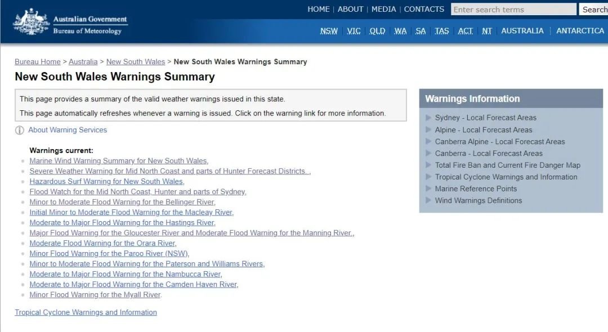Click the New South Wales Warnings Summary heading
Viewport: 608px width, 332px height.
point(115,77)
